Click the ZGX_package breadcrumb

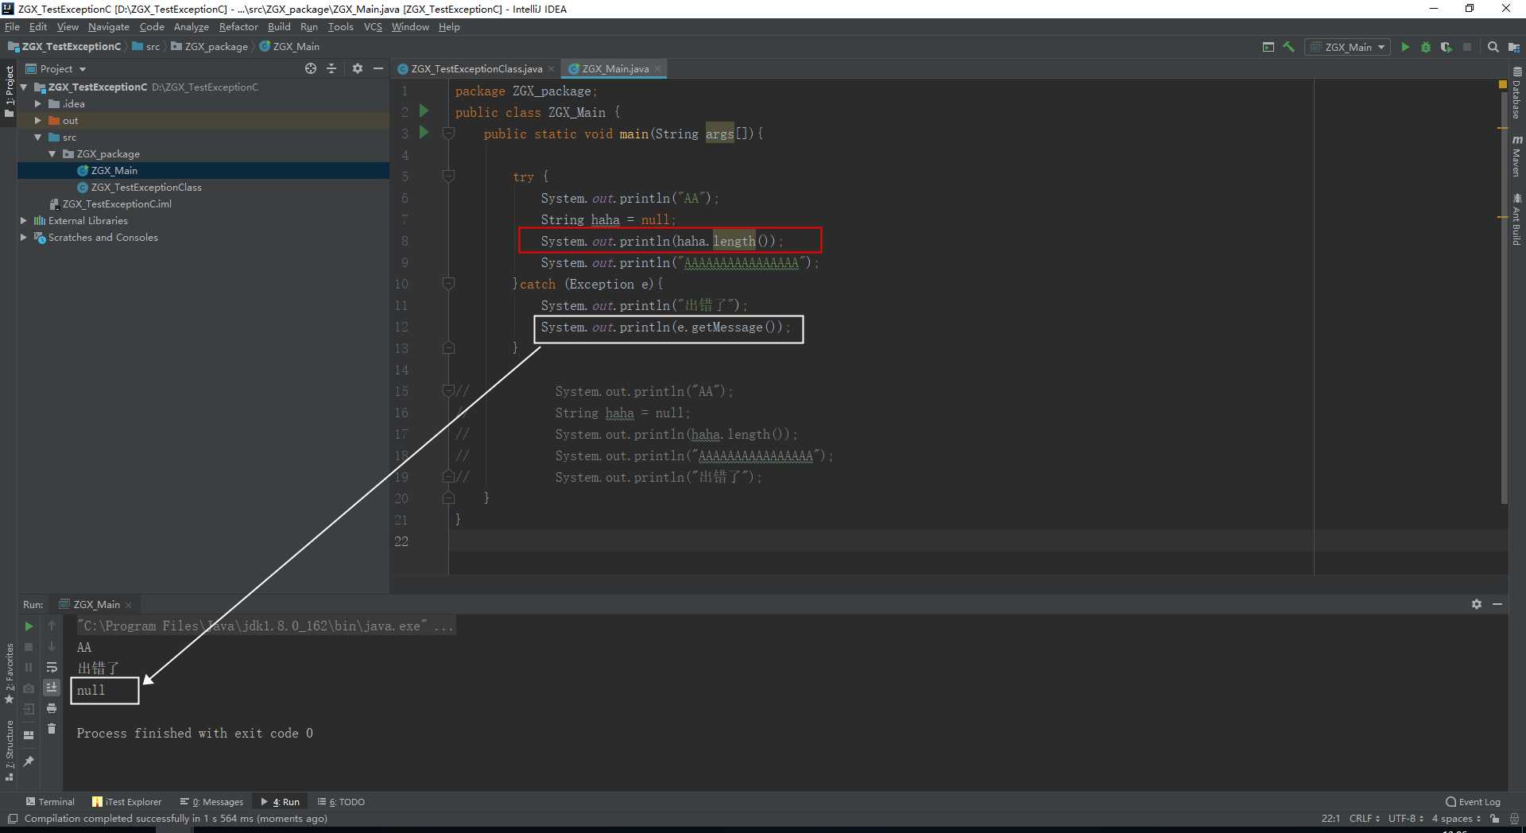(209, 47)
